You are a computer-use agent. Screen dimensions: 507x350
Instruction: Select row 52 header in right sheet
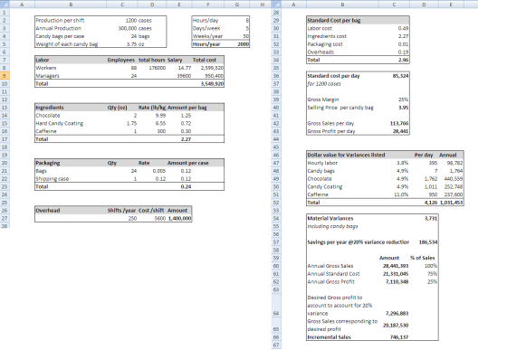click(x=276, y=203)
